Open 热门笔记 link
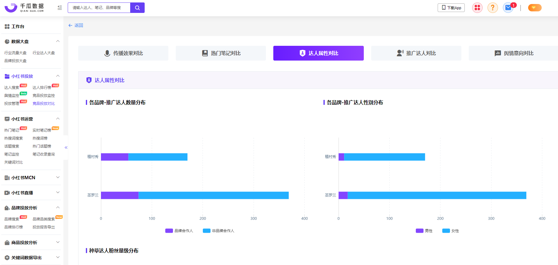The height and width of the screenshot is (265, 558). tap(12, 130)
